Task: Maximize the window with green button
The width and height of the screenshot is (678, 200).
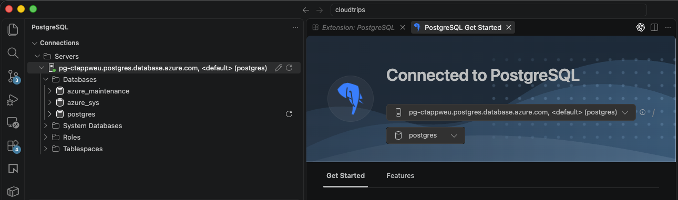Action: tap(33, 9)
